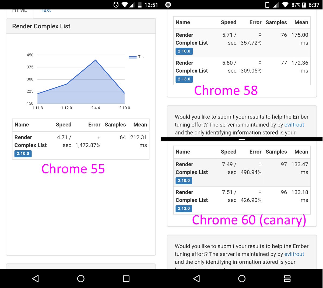Click the chart peak above version 2.4.4
Screen dimensions: 323x288
[x=96, y=60]
